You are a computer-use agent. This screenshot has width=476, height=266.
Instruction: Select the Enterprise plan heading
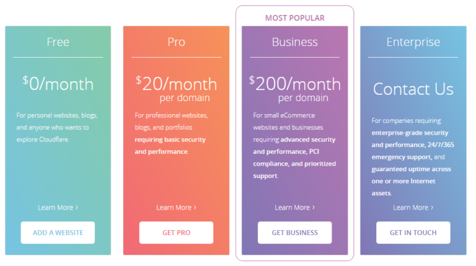[413, 42]
